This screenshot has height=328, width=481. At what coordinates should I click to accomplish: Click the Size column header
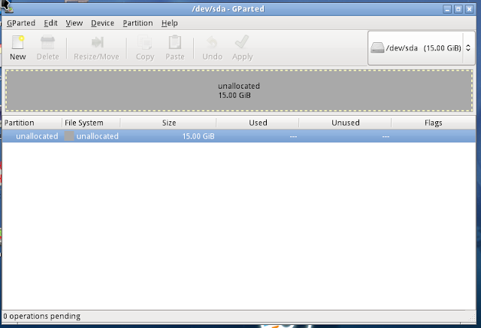tap(168, 123)
